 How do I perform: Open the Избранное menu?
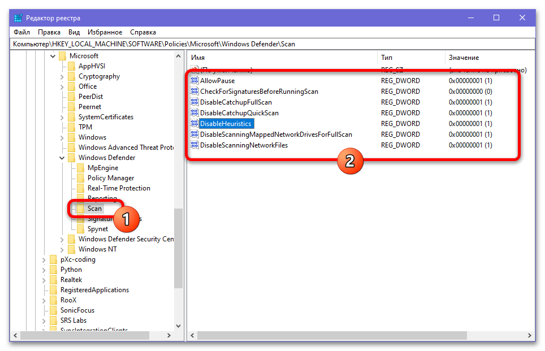pyautogui.click(x=105, y=32)
